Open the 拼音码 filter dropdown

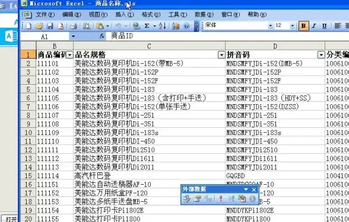click(321, 55)
